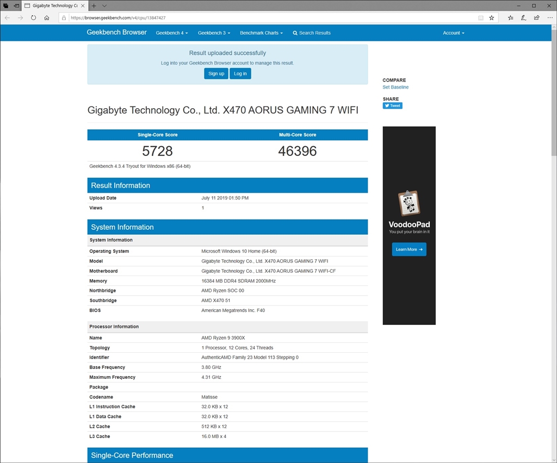Screen dimensions: 557x463
Task: Expand the Geekbench 3 dropdown
Action: coord(214,33)
